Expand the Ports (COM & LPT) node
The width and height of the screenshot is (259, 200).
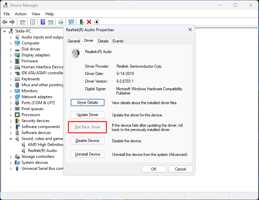tap(11, 103)
